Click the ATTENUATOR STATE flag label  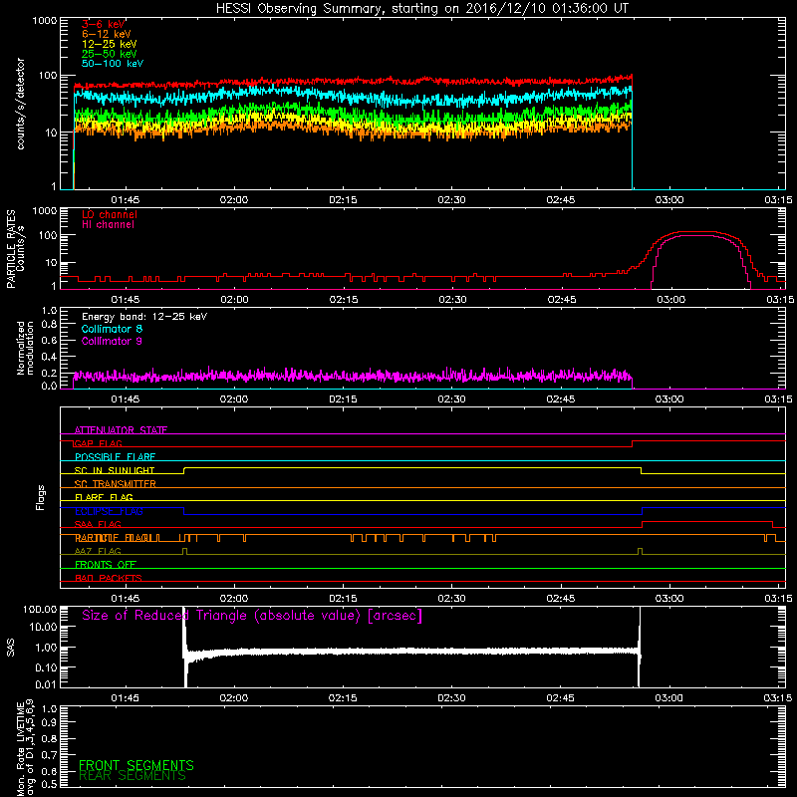coord(121,430)
